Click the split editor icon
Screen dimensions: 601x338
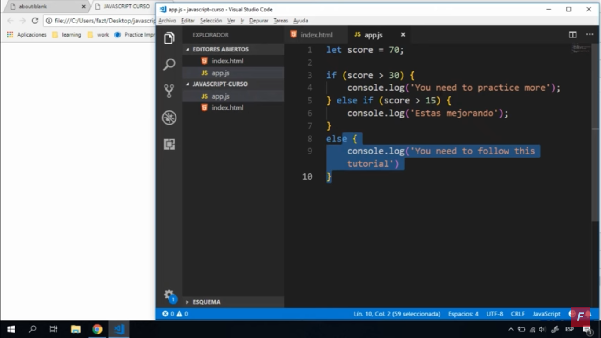[573, 35]
